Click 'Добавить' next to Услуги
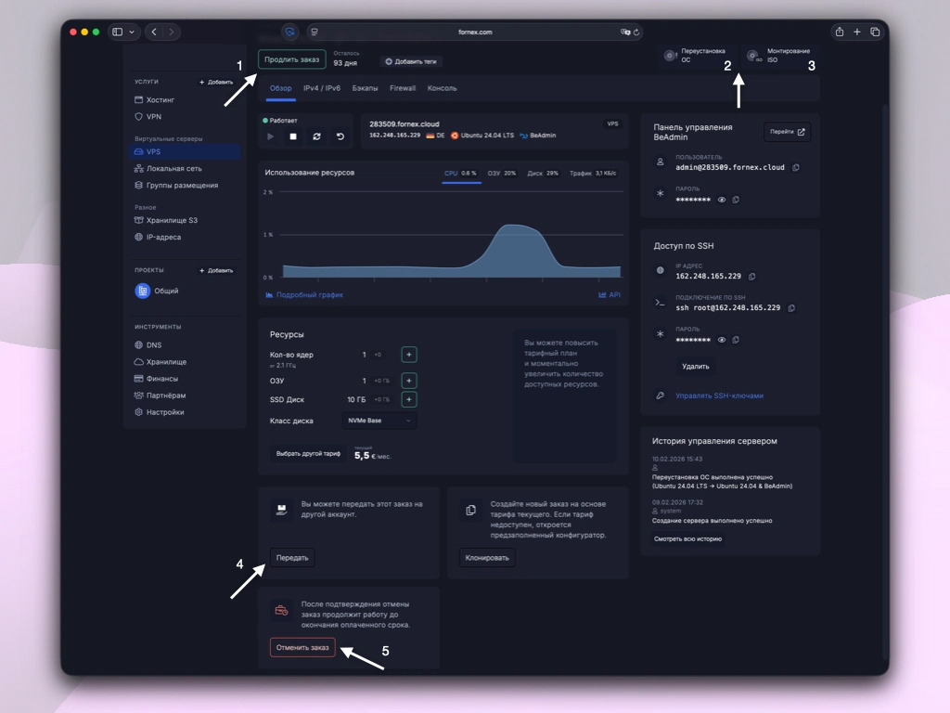 [216, 82]
